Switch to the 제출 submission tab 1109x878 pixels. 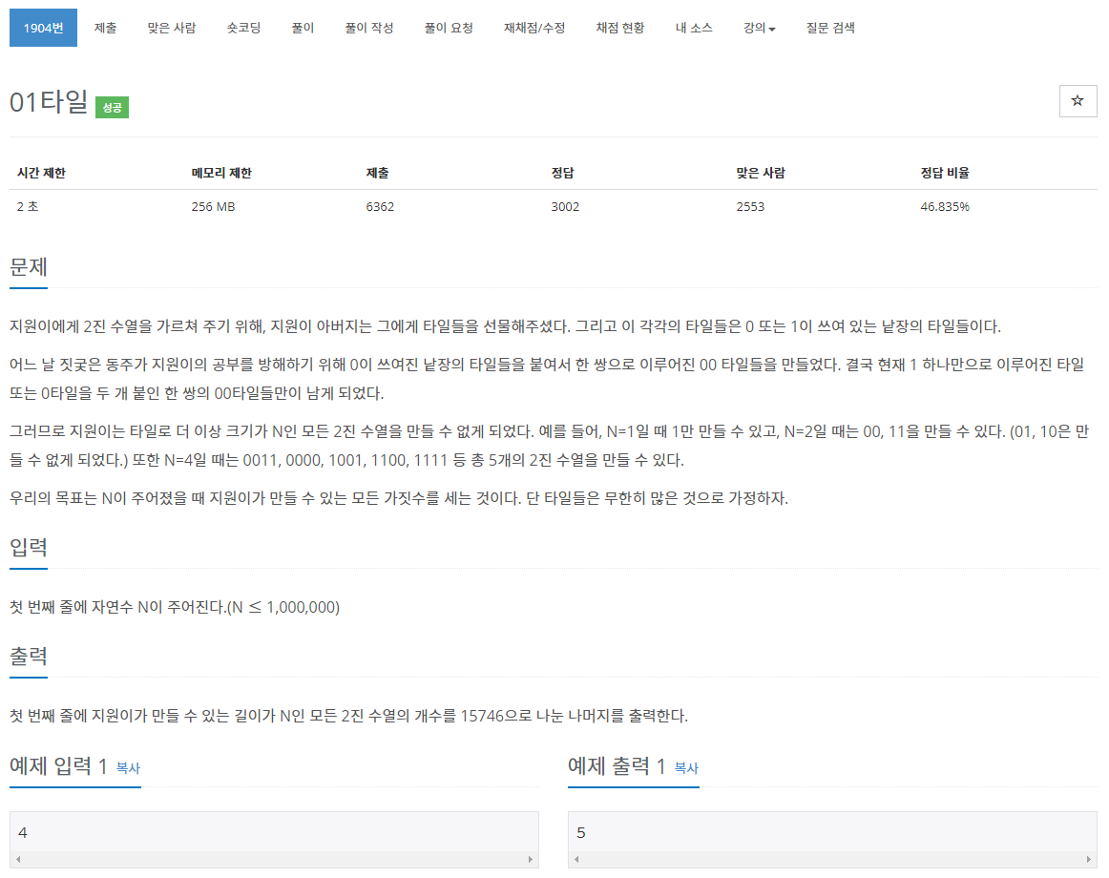click(x=105, y=28)
